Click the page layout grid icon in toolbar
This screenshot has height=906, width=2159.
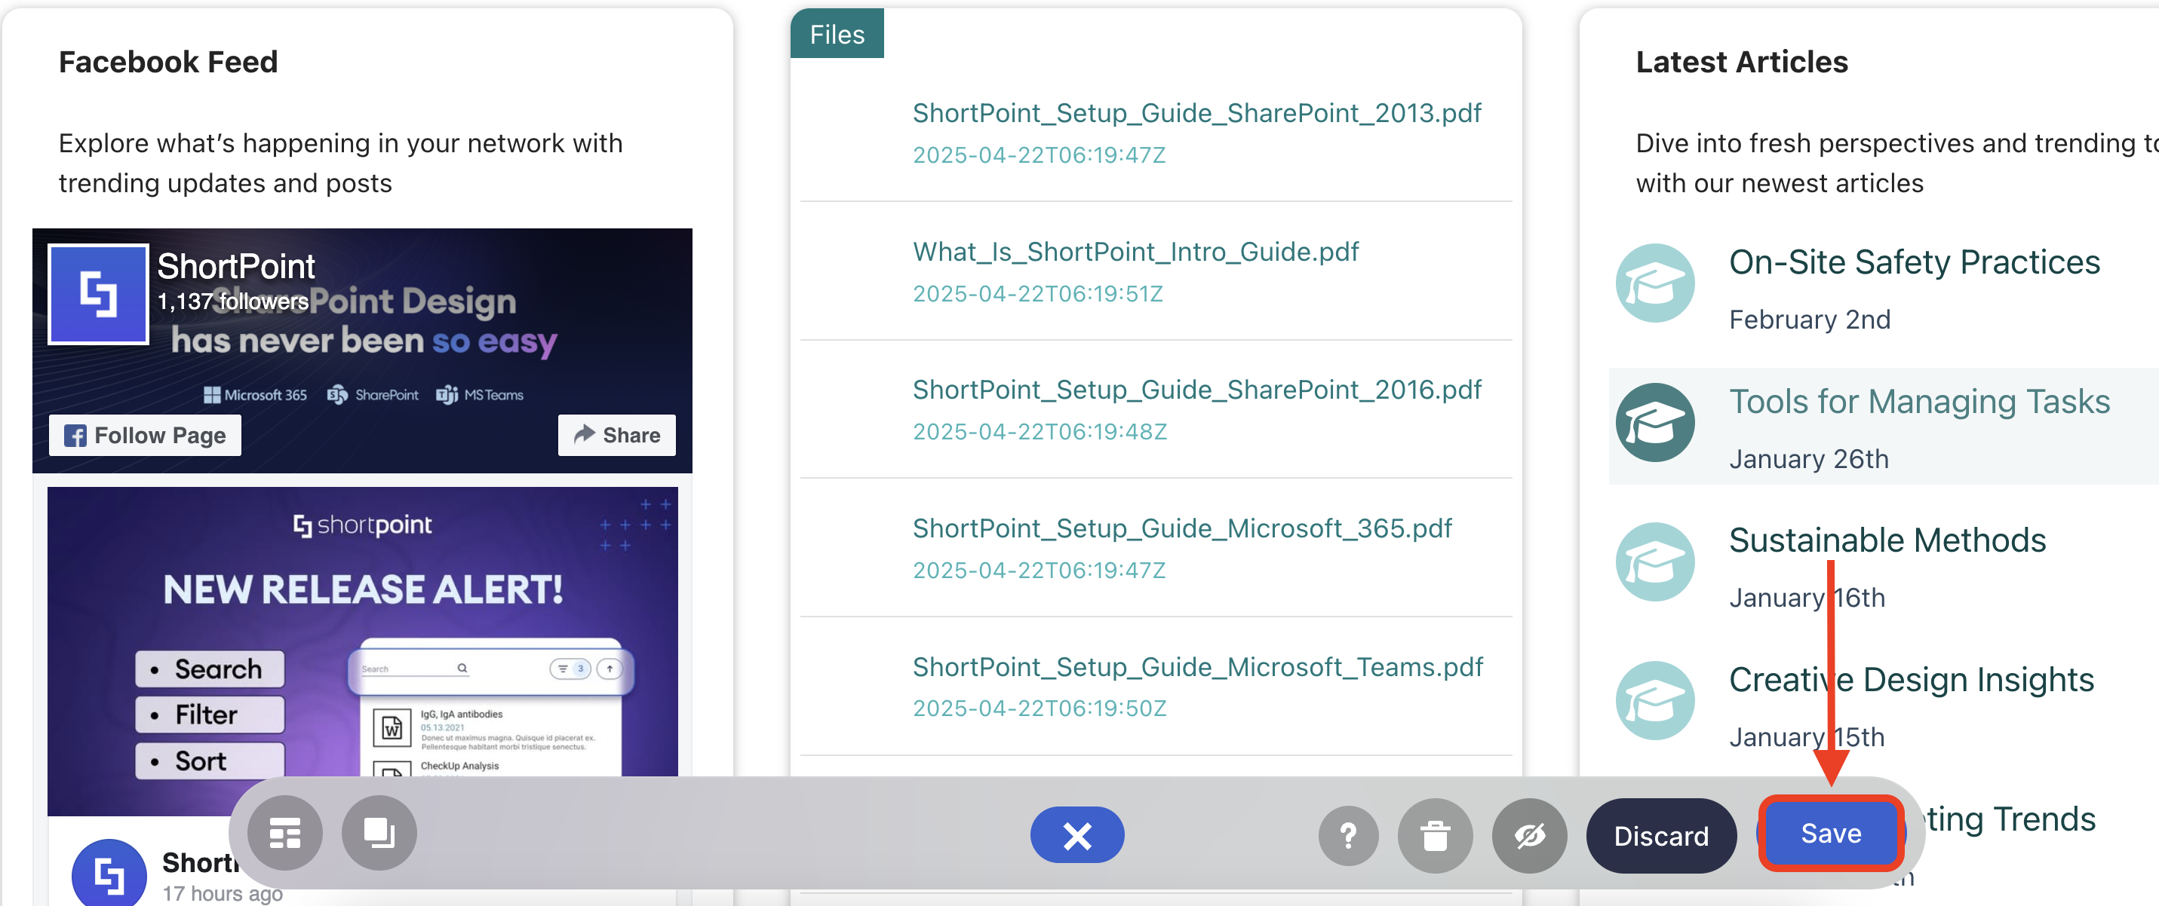coord(285,834)
